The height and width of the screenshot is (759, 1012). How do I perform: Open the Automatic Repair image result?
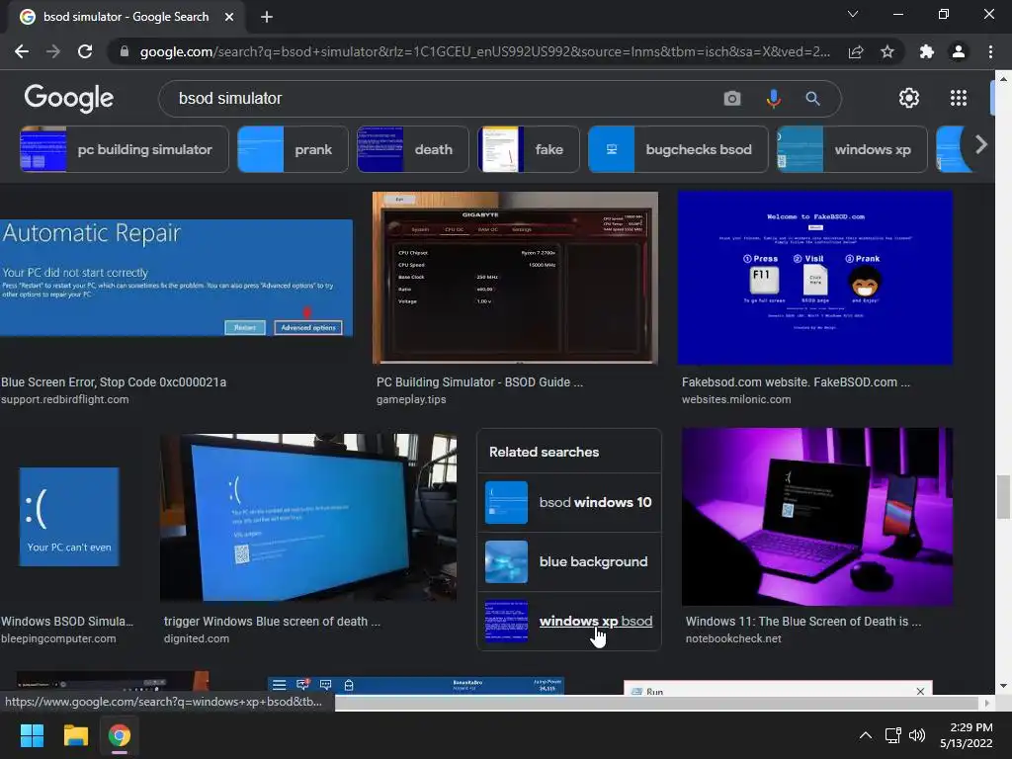176,278
